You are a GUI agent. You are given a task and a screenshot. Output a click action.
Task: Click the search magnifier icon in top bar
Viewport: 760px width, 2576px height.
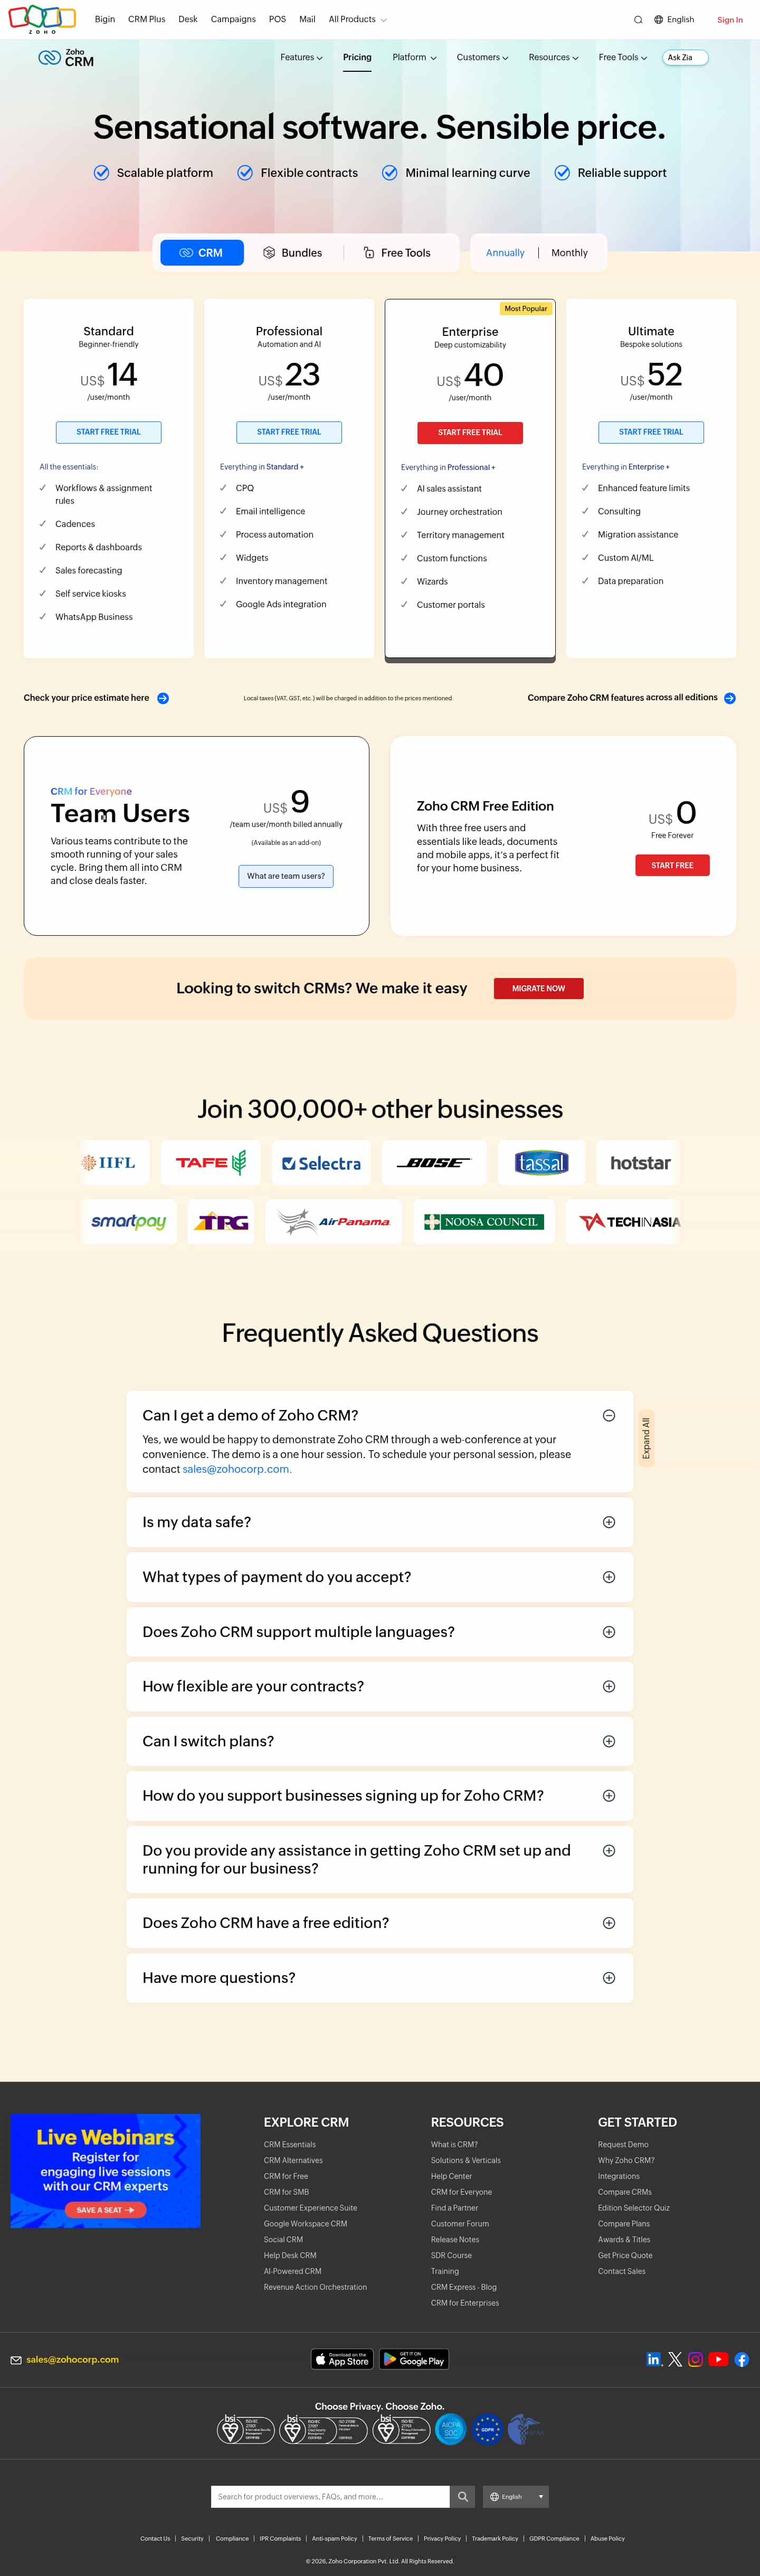pyautogui.click(x=638, y=20)
